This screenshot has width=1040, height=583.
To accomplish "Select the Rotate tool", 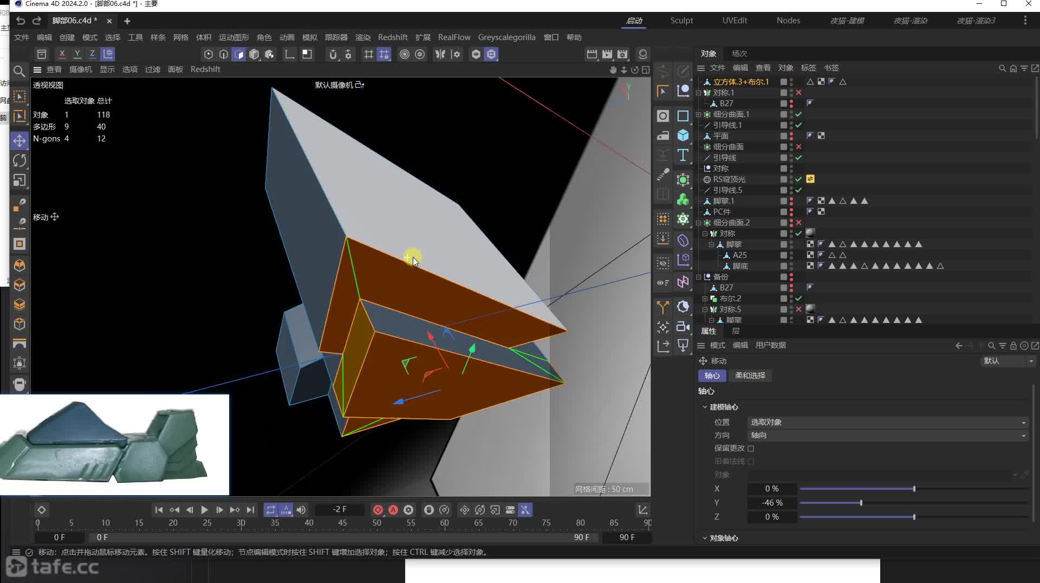I will (x=19, y=161).
